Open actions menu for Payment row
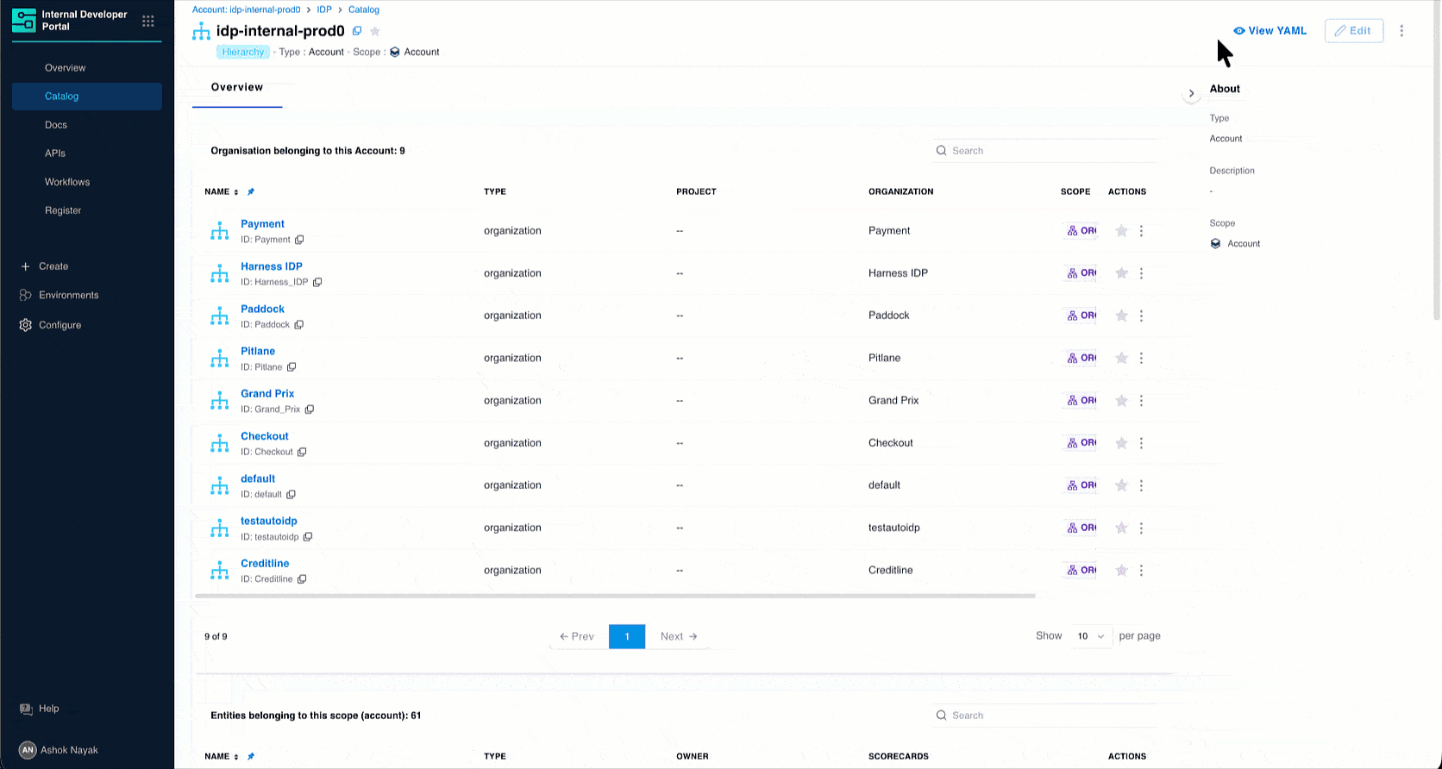The image size is (1442, 769). 1141,231
